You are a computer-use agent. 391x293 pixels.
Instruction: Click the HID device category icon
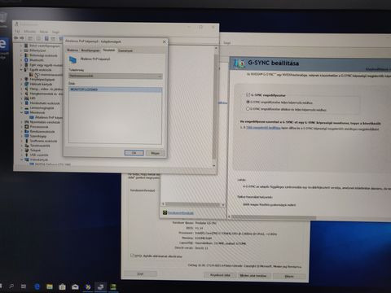[x=27, y=98]
